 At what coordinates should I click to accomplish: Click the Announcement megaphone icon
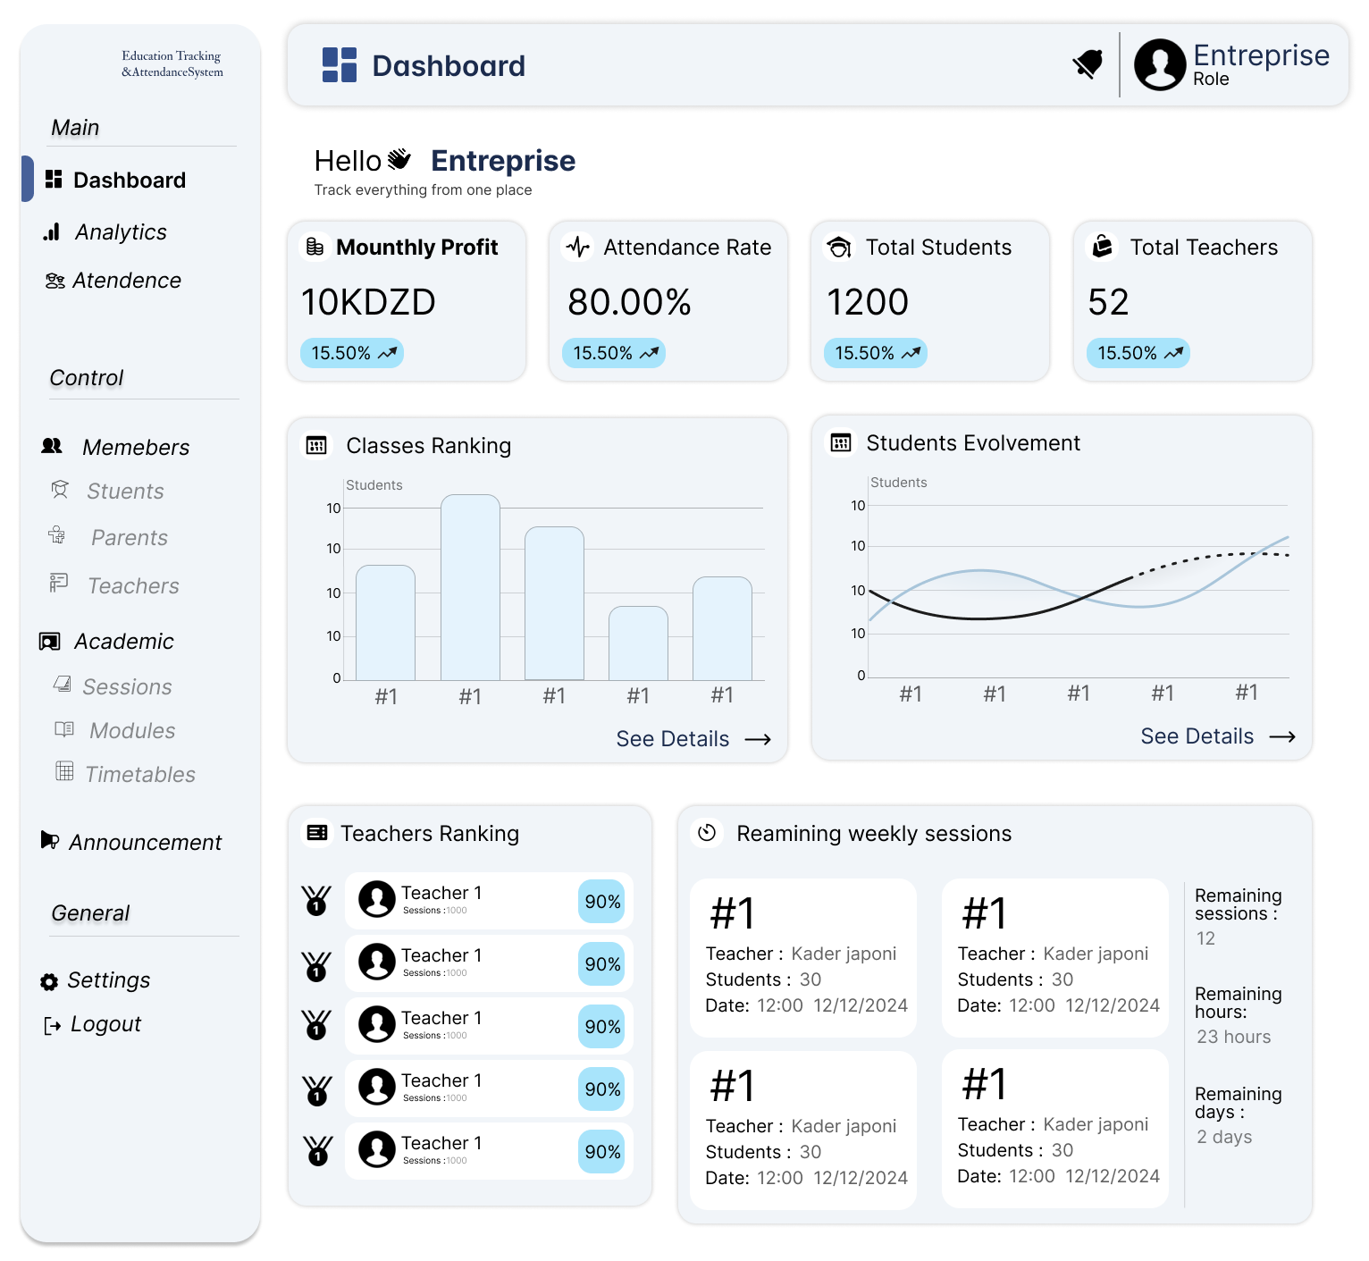point(50,841)
